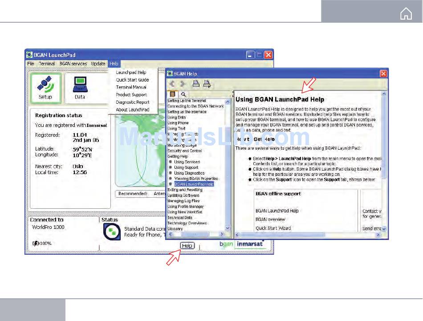This screenshot has width=423, height=321.
Task: Click topic list scrollbar down arrow
Action: (x=228, y=228)
